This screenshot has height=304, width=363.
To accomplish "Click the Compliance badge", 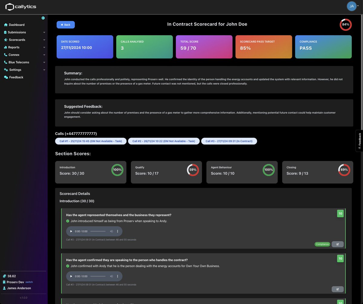I will click(x=322, y=244).
